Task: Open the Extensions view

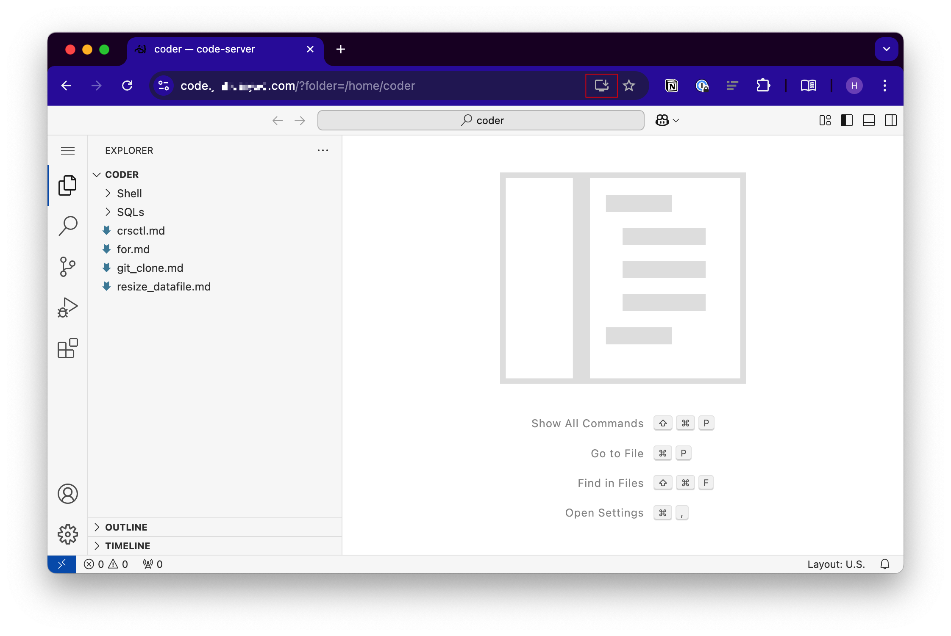Action: pos(68,348)
